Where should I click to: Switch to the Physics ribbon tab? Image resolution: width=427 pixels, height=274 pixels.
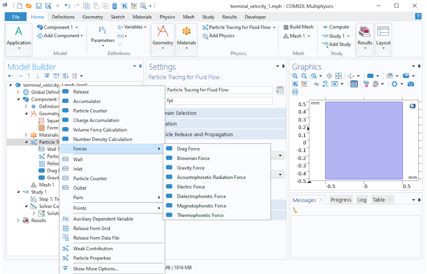[x=167, y=17]
